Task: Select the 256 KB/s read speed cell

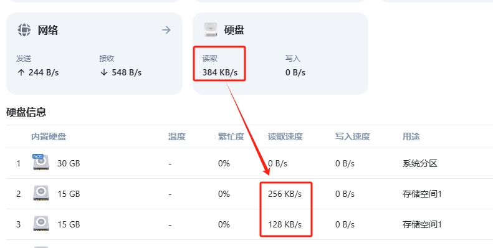Action: point(285,194)
